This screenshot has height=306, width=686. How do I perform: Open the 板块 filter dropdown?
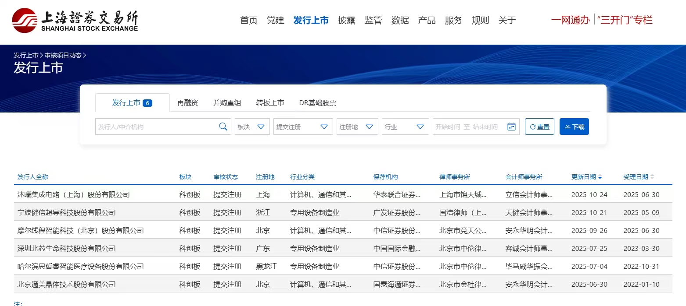(252, 127)
